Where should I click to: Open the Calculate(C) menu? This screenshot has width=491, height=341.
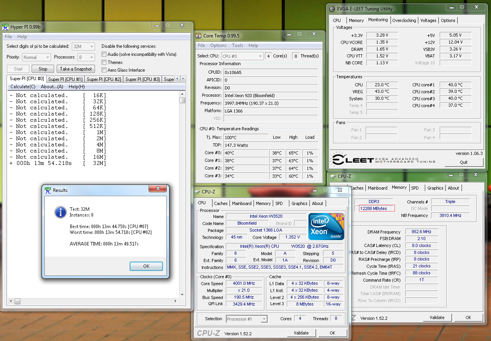point(23,87)
